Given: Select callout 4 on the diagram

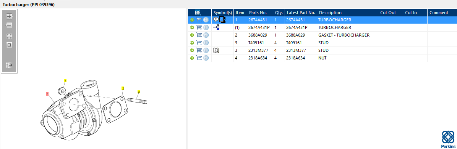Looking at the screenshot, I should pos(65,80).
